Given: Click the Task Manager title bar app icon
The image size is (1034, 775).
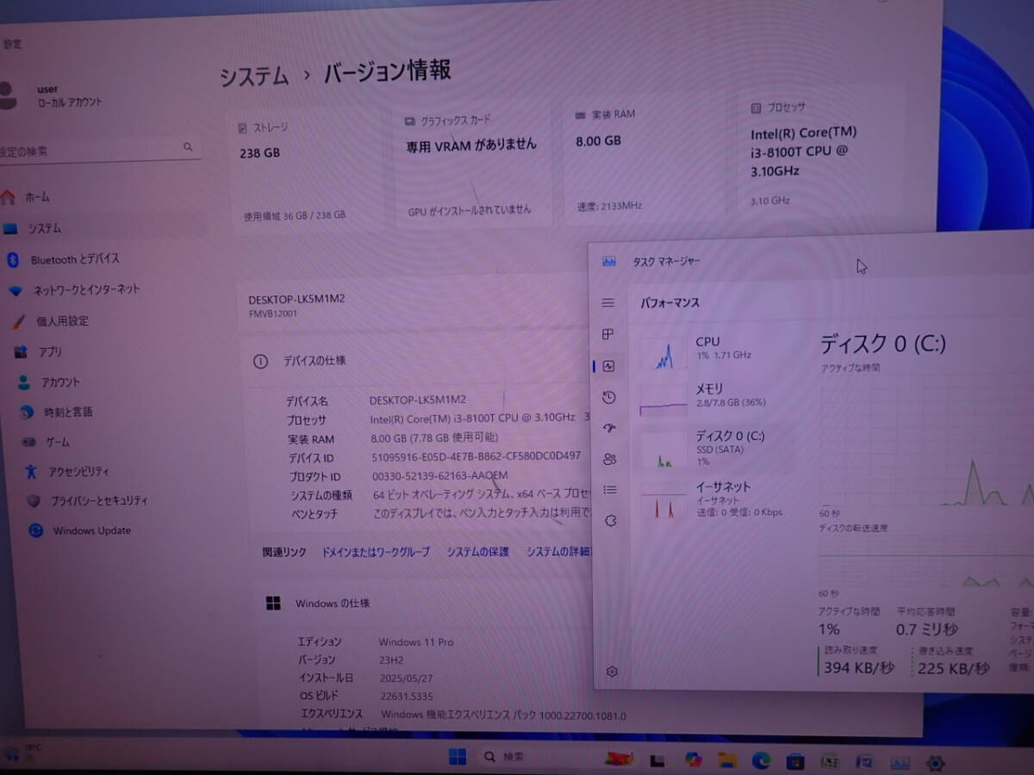Looking at the screenshot, I should click(609, 261).
